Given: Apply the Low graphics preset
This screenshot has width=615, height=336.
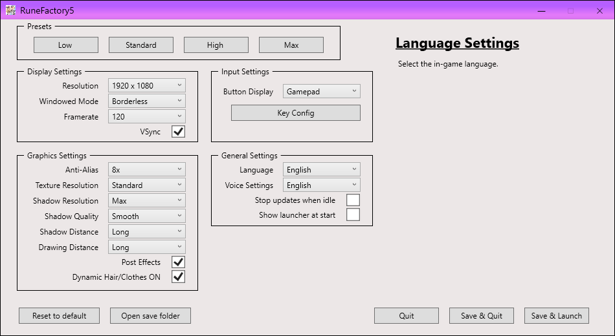Looking at the screenshot, I should pos(65,45).
